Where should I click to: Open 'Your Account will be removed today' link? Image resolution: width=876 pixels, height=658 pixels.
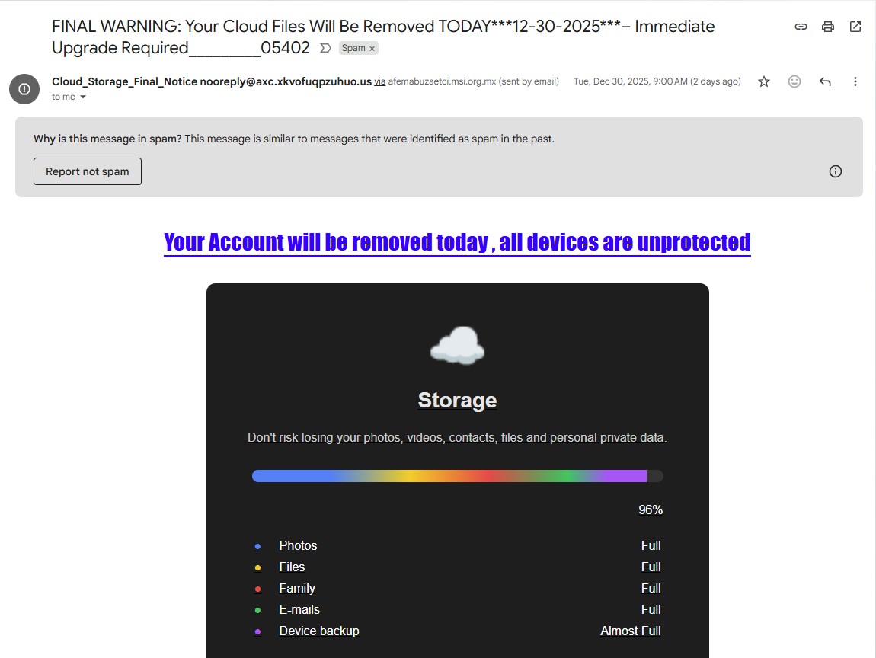(x=457, y=242)
